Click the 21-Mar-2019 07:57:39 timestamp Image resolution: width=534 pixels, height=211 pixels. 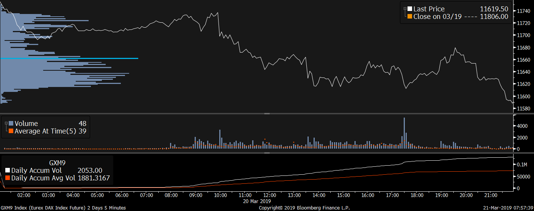[509, 208]
